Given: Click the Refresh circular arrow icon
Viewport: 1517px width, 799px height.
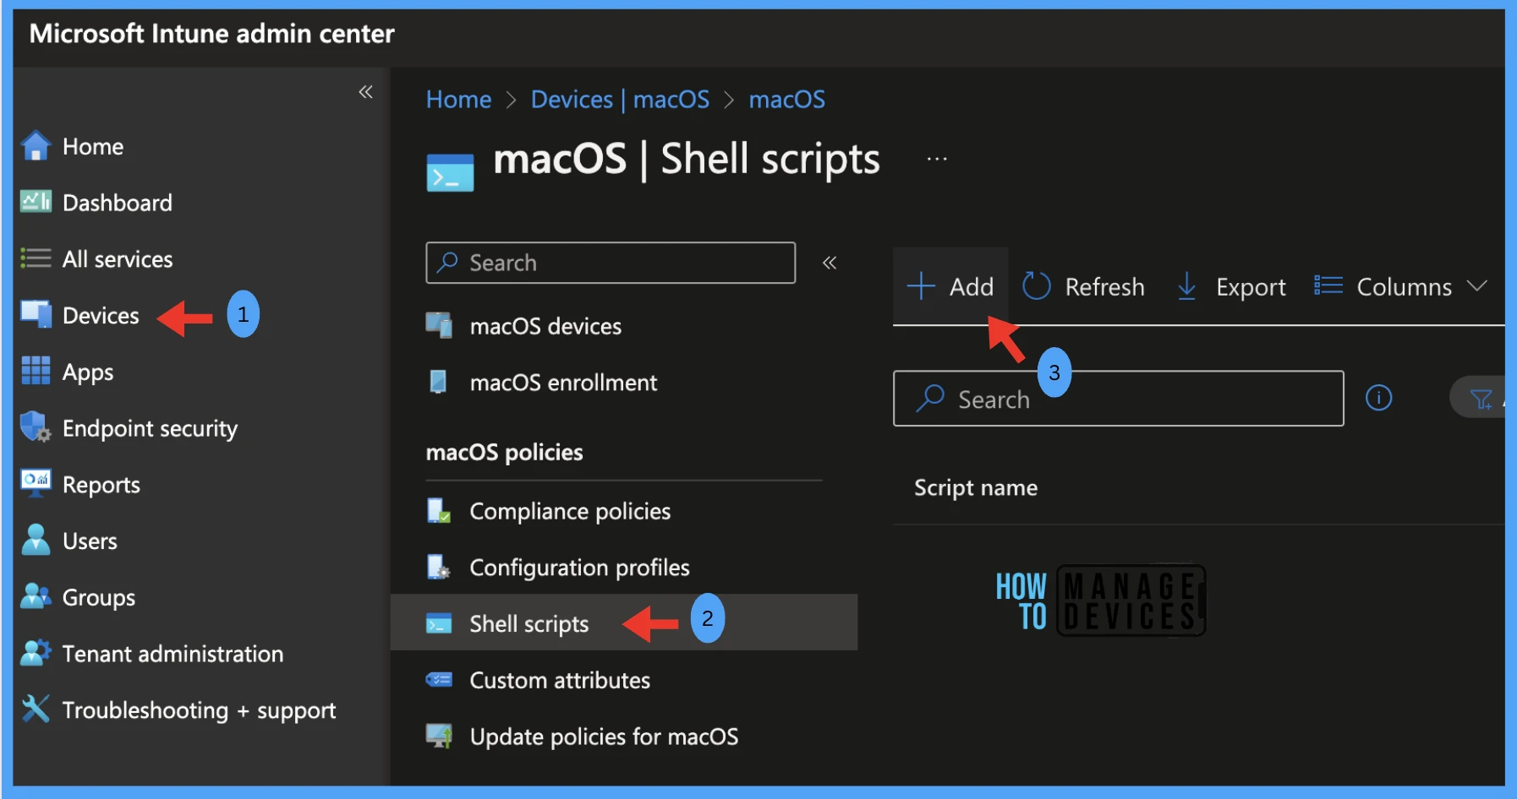Looking at the screenshot, I should 1037,286.
